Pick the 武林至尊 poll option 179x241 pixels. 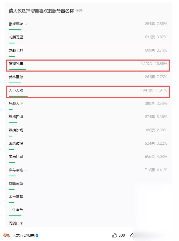click(x=16, y=77)
